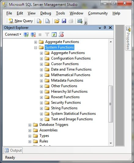The image size is (134, 163).
Task: Click the scroll up arrow in Object Explorer
Action: click(111, 42)
